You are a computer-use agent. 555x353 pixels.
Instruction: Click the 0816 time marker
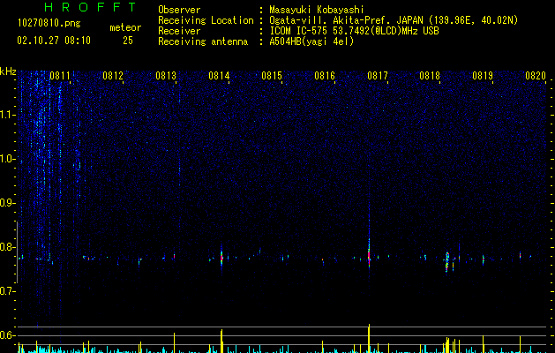[325, 76]
